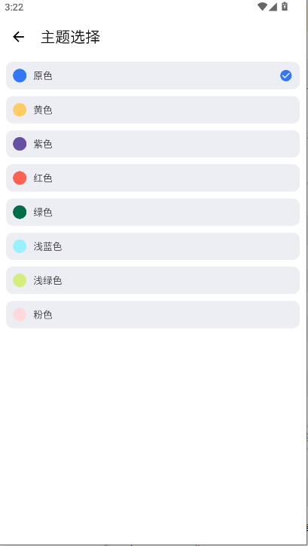
Task: Choose the 浅蓝色 theme entry
Action: tap(153, 246)
